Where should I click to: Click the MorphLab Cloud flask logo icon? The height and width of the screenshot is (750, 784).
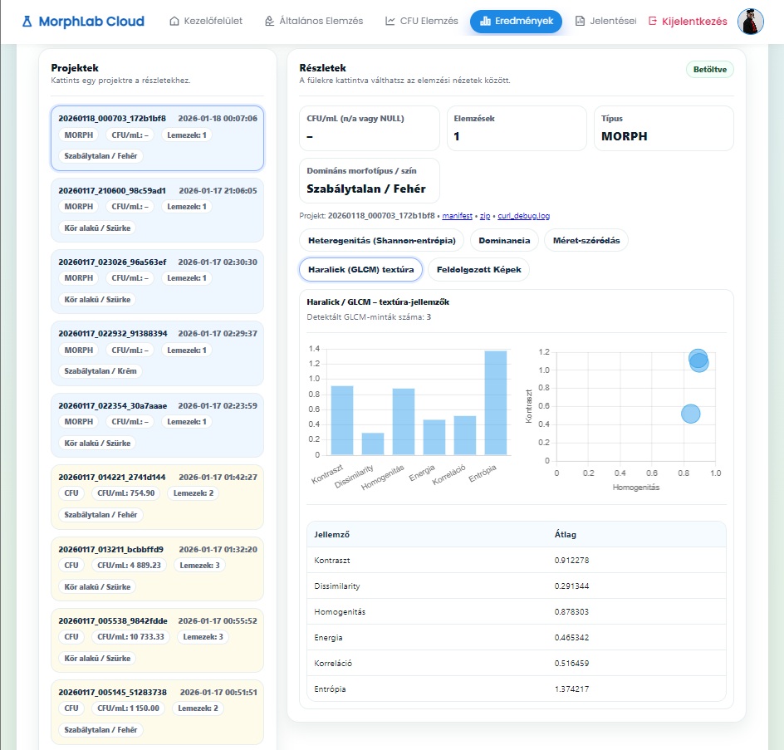point(27,22)
